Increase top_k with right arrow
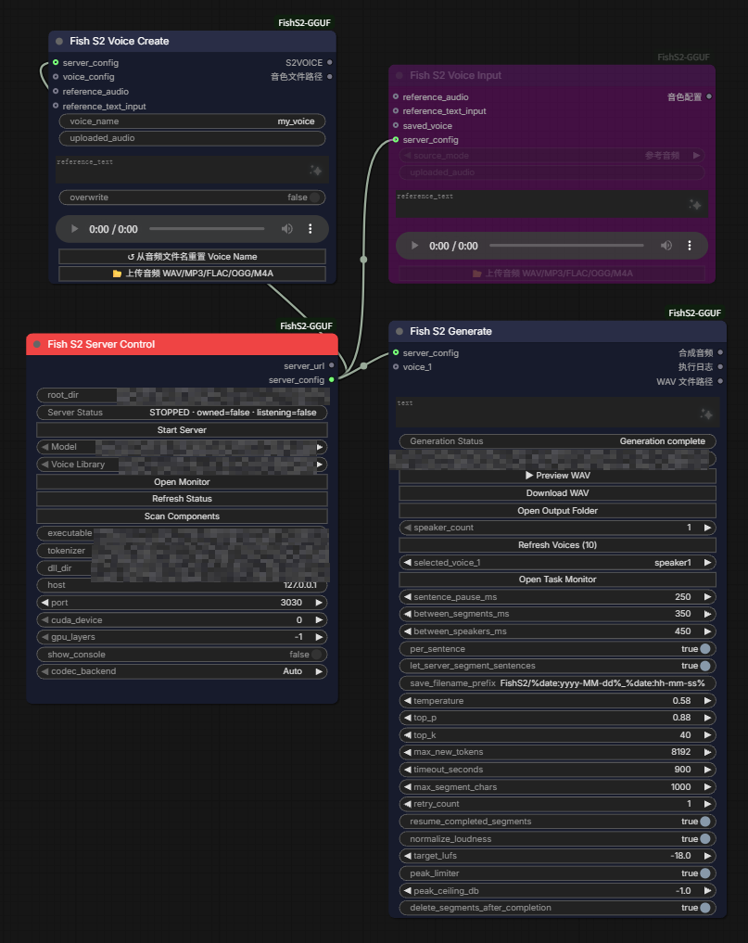The height and width of the screenshot is (943, 748). click(x=708, y=735)
